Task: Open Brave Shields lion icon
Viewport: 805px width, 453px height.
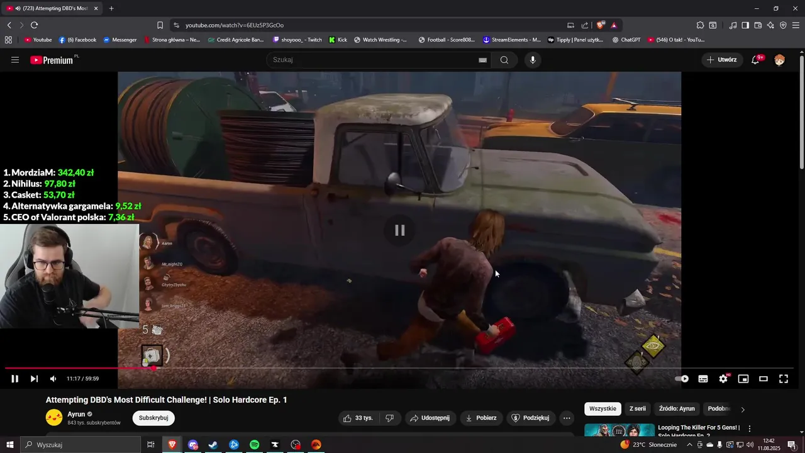Action: pyautogui.click(x=601, y=25)
